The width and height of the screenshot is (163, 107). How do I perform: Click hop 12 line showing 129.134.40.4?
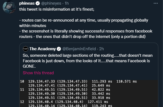point(64,102)
